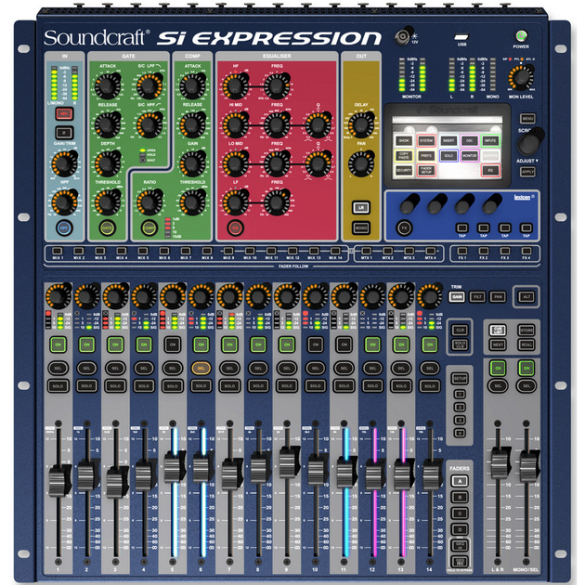Switch encoder row to PAN mode

tap(498, 297)
